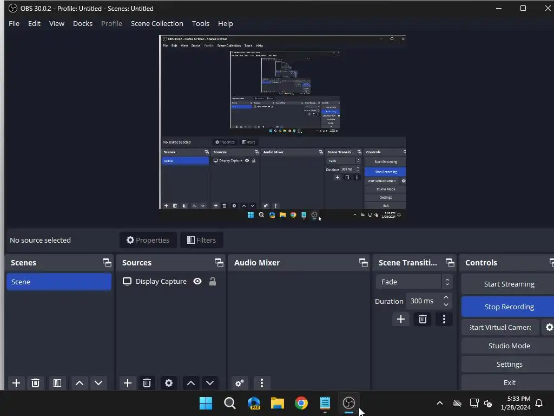
Task: Open the notification bell
Action: tap(539, 403)
